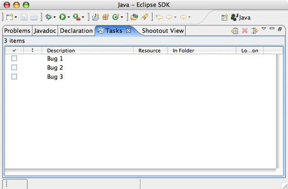This screenshot has width=288, height=189.
Task: Click the green Run button
Action: pos(62,17)
